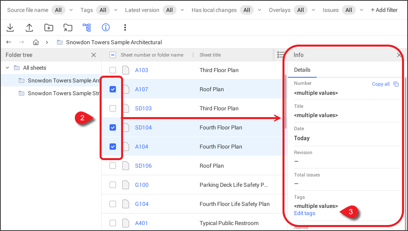The height and width of the screenshot is (231, 408).
Task: Click the Add filter button
Action: 384,10
